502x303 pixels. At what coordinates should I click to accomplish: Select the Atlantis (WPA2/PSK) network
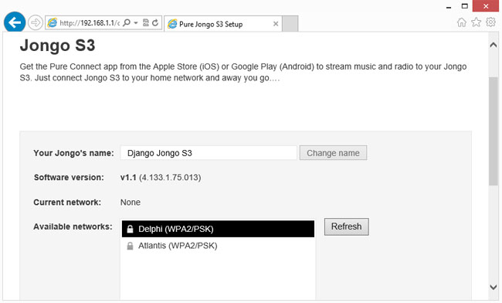pyautogui.click(x=218, y=246)
